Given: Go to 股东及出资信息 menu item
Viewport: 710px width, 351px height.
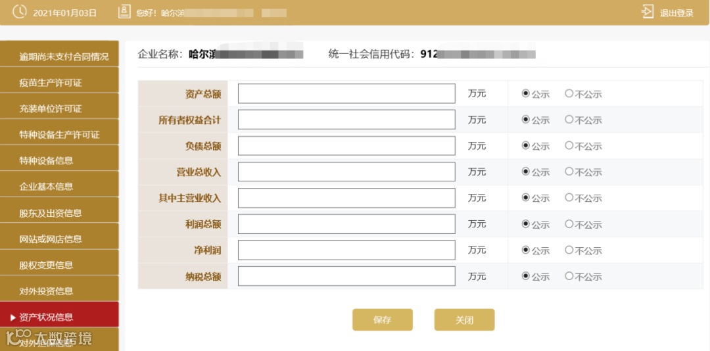Looking at the screenshot, I should tap(51, 213).
